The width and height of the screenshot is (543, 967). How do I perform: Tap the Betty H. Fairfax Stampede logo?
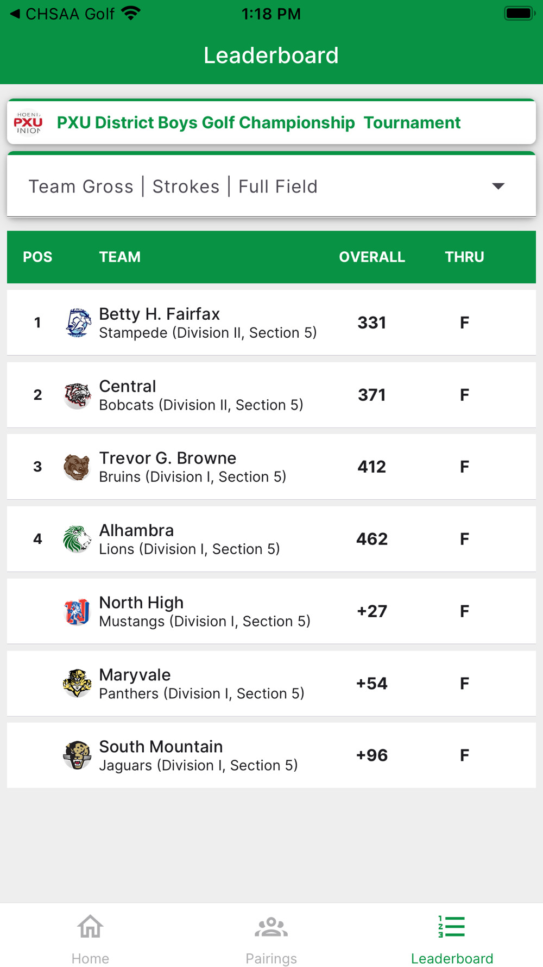tap(77, 323)
